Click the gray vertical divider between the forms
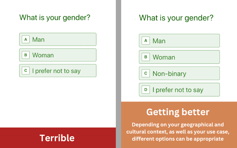Image resolution: width=237 pixels, height=148 pixels. click(x=118, y=74)
